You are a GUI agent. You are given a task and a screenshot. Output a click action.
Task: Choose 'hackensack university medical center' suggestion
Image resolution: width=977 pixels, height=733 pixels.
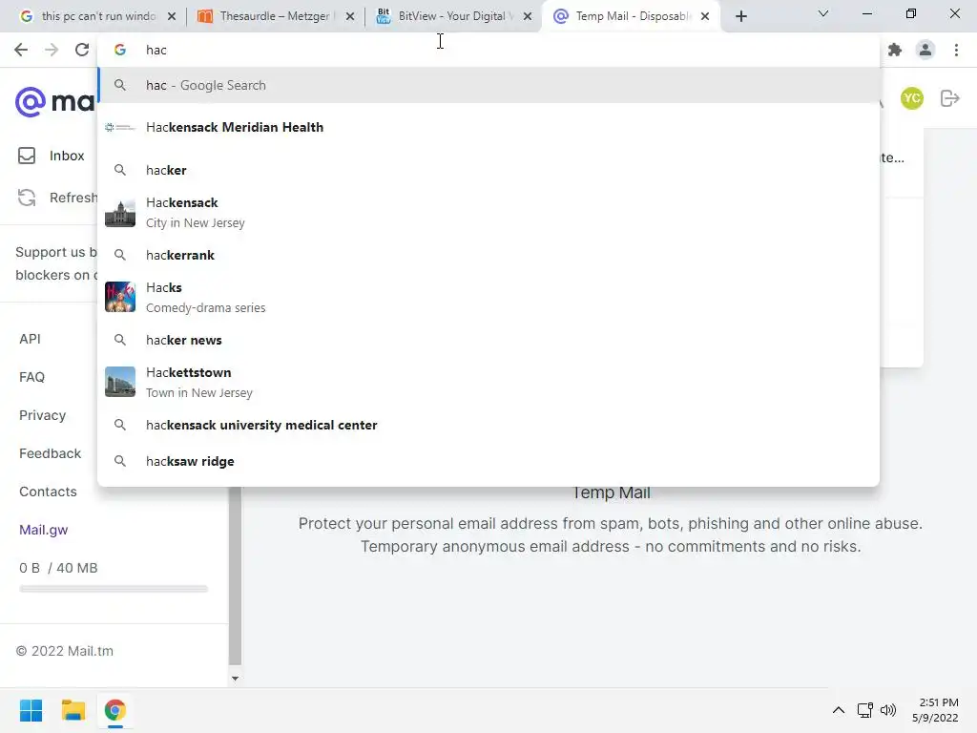[x=488, y=425]
